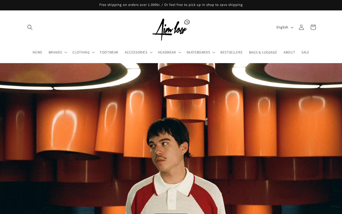This screenshot has width=342, height=214.
Task: Expand the Headwear dropdown
Action: pyautogui.click(x=169, y=52)
